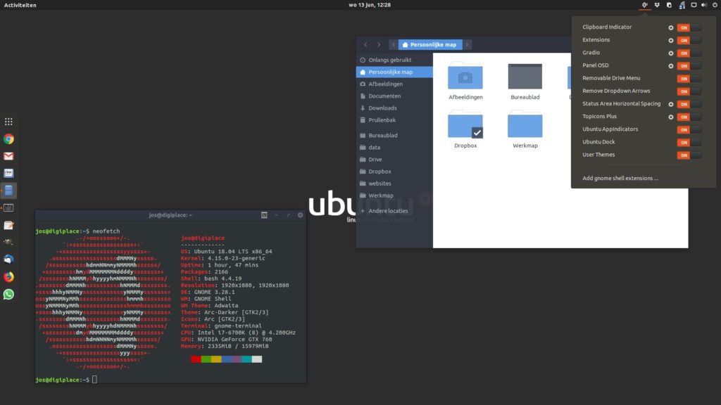The width and height of the screenshot is (721, 405).
Task: Open the clipboard indicator tray icon
Action: click(x=669, y=5)
